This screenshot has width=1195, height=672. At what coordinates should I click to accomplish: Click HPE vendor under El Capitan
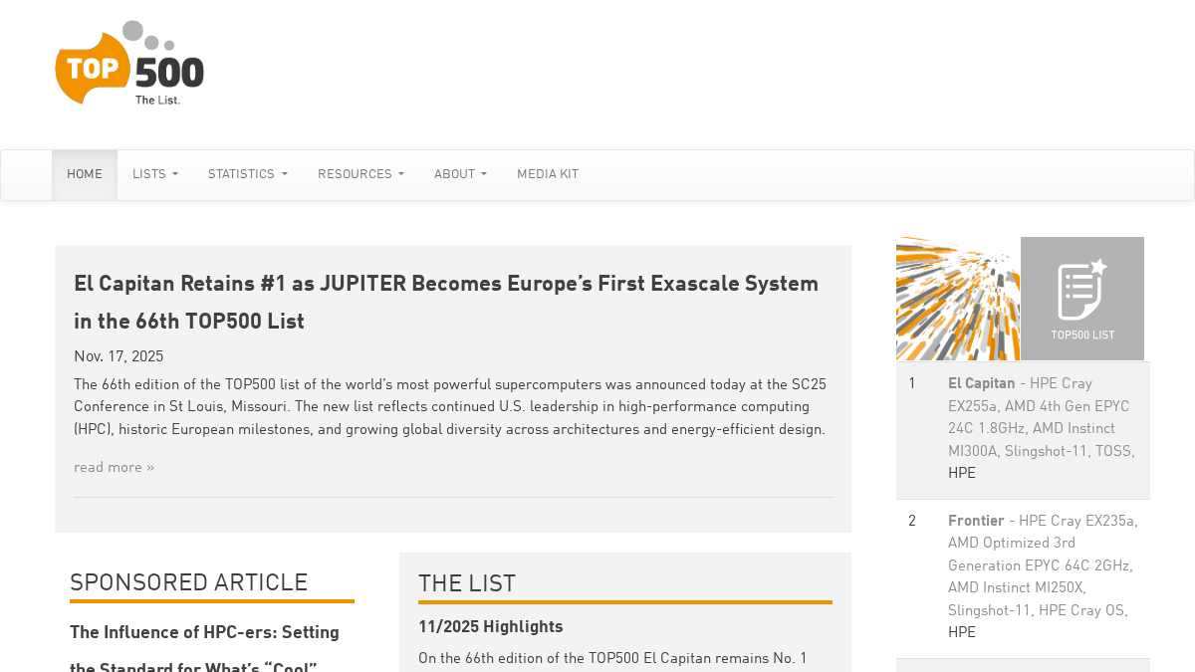[x=962, y=474]
